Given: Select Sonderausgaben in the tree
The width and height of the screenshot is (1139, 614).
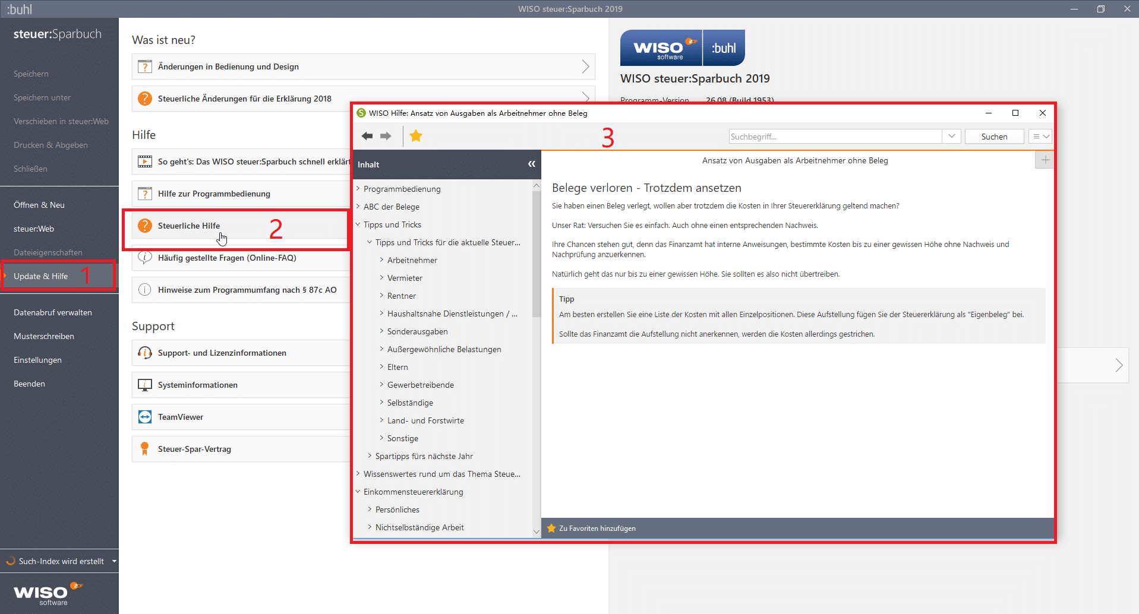Looking at the screenshot, I should tap(418, 331).
